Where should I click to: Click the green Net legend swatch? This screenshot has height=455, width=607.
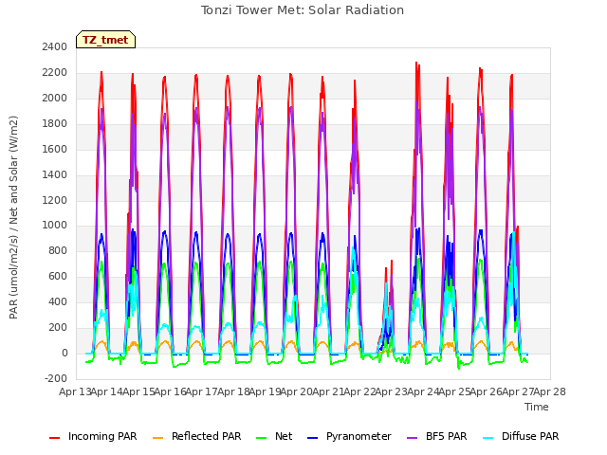click(x=262, y=438)
